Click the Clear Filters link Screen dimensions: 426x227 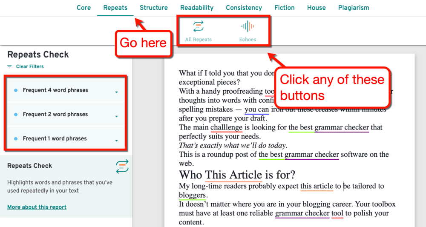click(30, 66)
